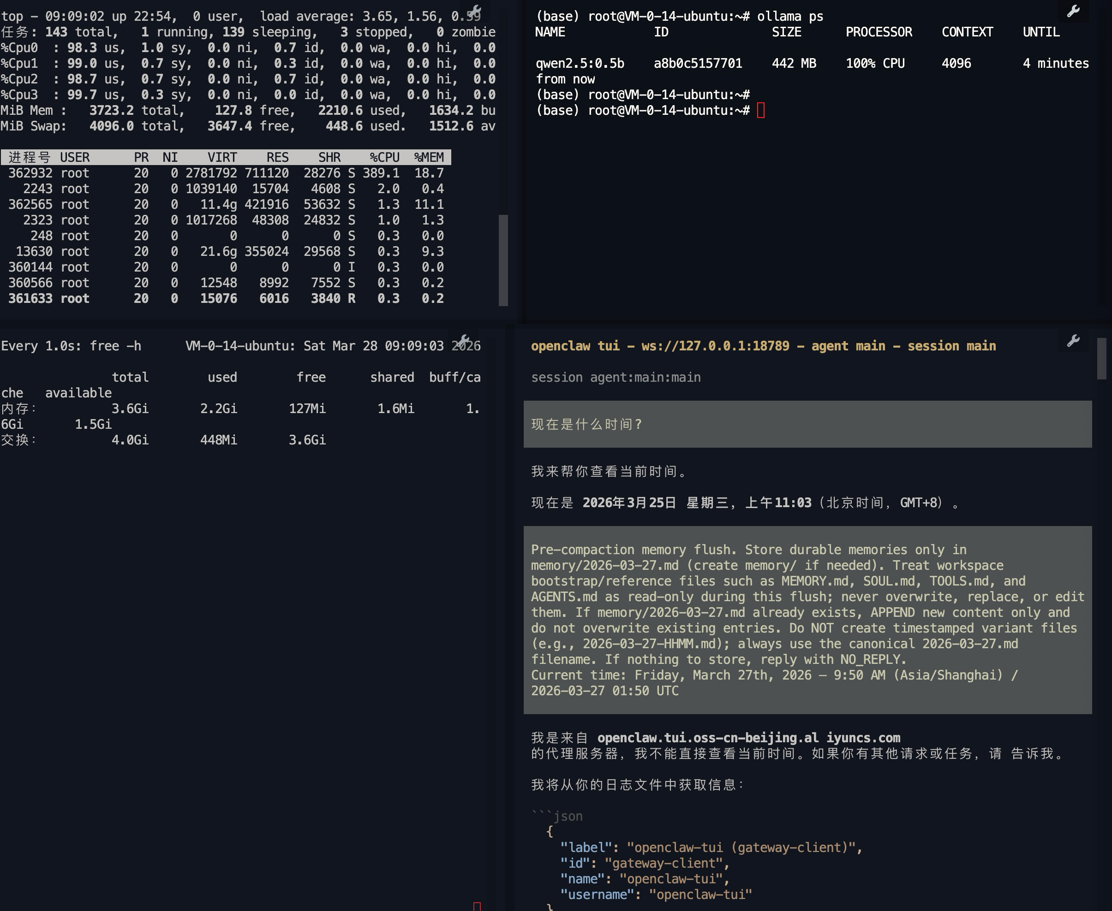The width and height of the screenshot is (1112, 911).
Task: Select the model ID a8b0c5157701
Action: (698, 64)
